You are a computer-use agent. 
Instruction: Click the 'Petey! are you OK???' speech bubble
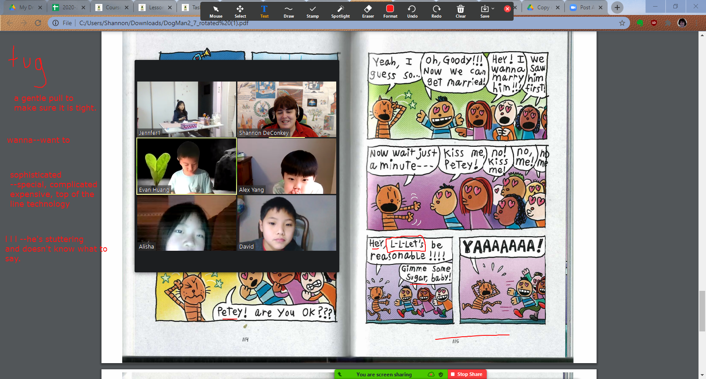click(x=274, y=312)
